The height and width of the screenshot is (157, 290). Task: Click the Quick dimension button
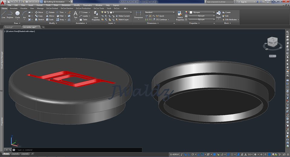[160, 16]
